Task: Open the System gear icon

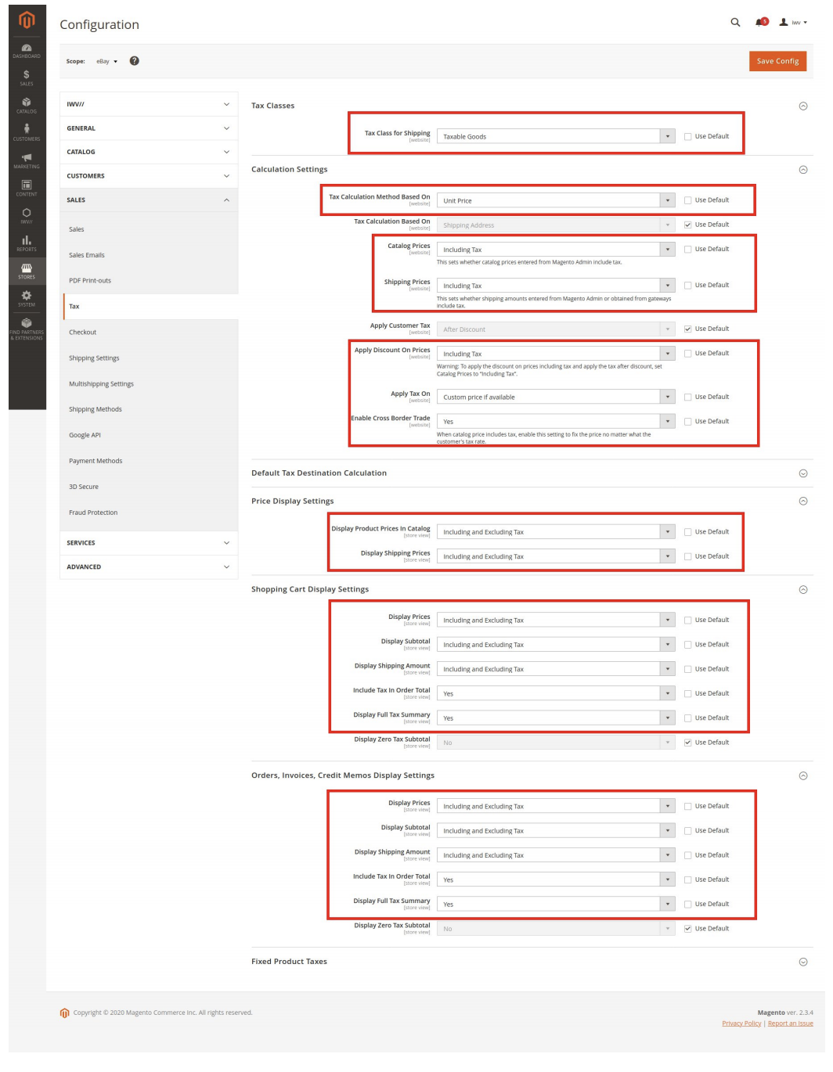Action: [27, 297]
